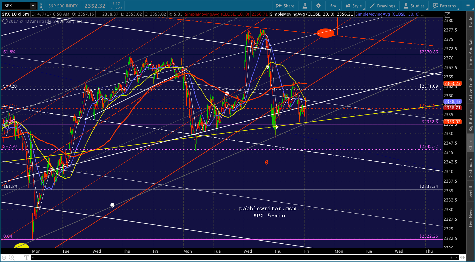Click the $2370.86 level label

tap(429, 52)
